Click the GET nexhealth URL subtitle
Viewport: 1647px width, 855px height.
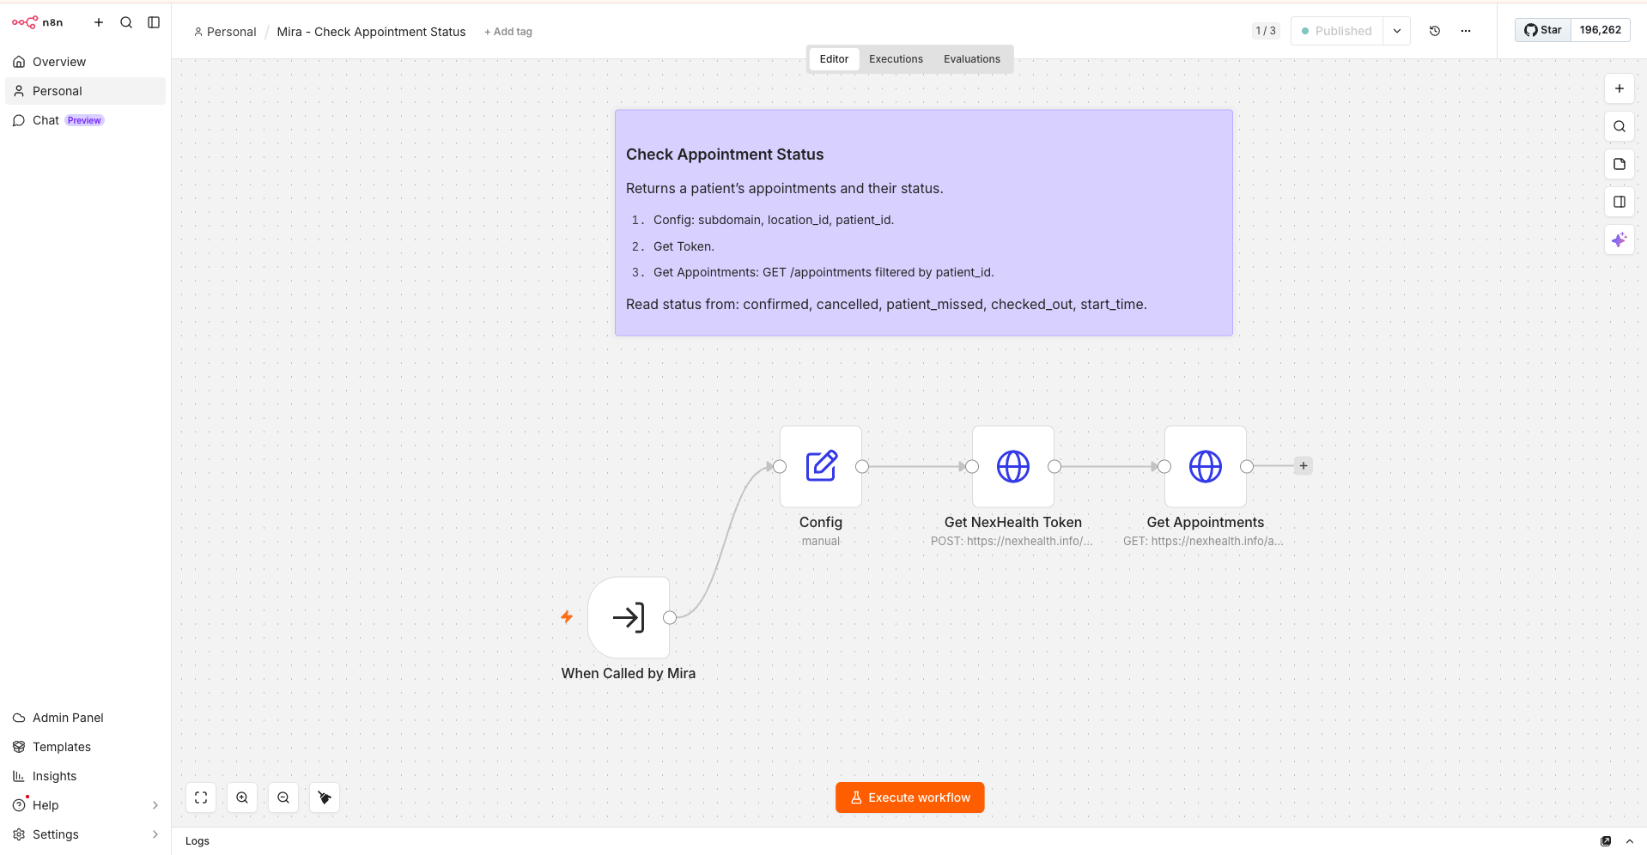point(1204,541)
